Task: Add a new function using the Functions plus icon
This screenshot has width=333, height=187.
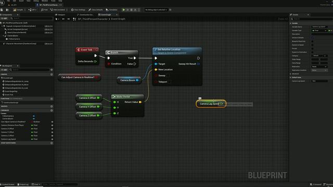Action: click(x=52, y=99)
